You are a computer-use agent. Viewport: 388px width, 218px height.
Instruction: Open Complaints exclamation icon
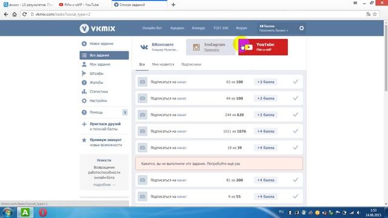[x=84, y=82]
